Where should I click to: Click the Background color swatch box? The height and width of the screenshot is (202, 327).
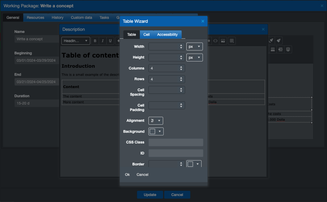pos(153,131)
